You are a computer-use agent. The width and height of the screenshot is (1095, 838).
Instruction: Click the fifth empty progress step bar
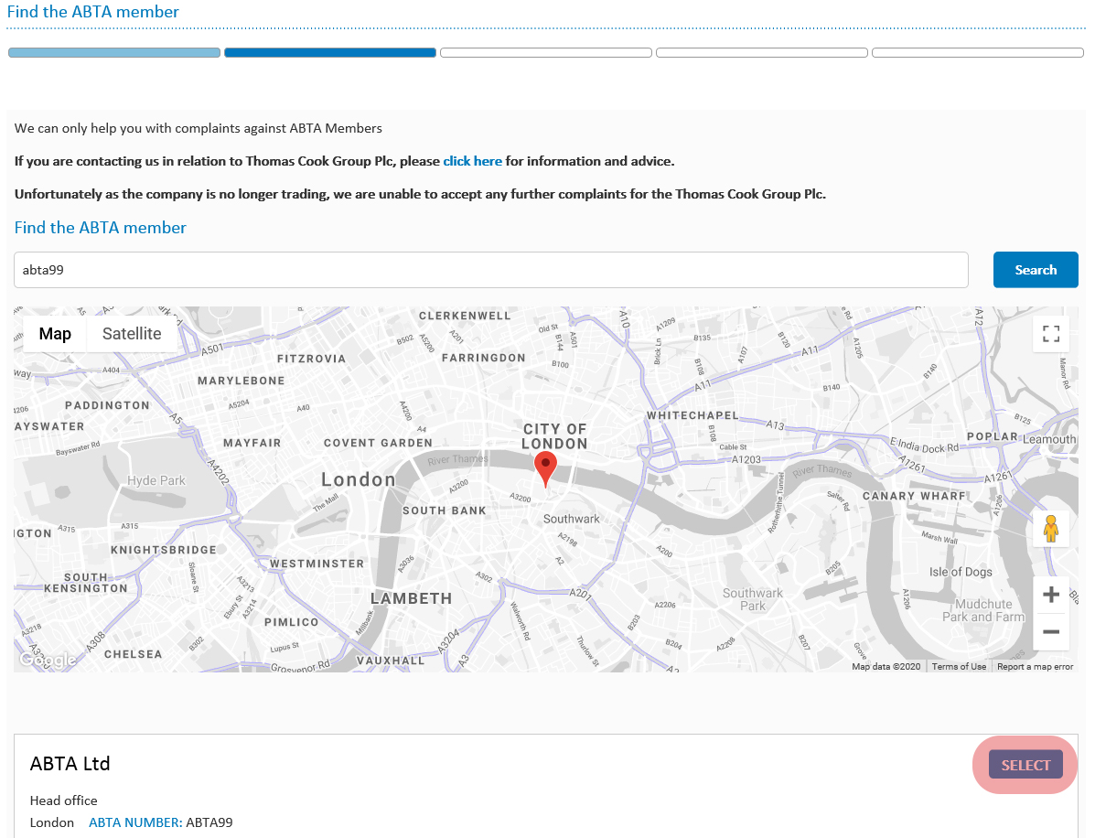pos(978,52)
